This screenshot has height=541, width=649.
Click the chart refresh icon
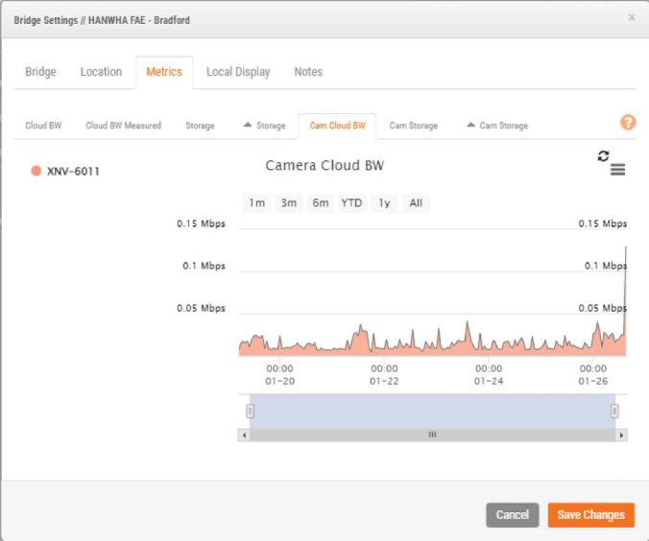click(604, 155)
